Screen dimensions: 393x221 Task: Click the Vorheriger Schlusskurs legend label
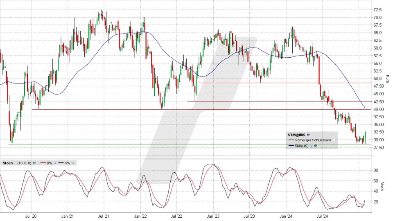(313, 140)
